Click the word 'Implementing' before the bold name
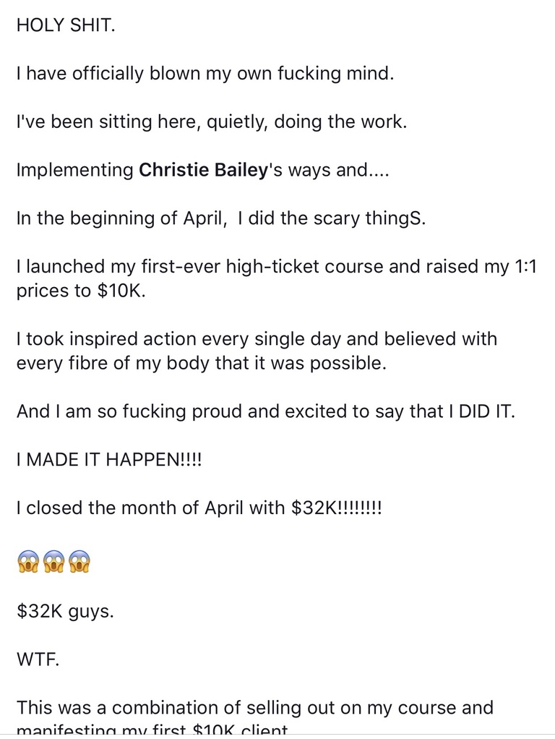This screenshot has height=739, width=555. (74, 171)
